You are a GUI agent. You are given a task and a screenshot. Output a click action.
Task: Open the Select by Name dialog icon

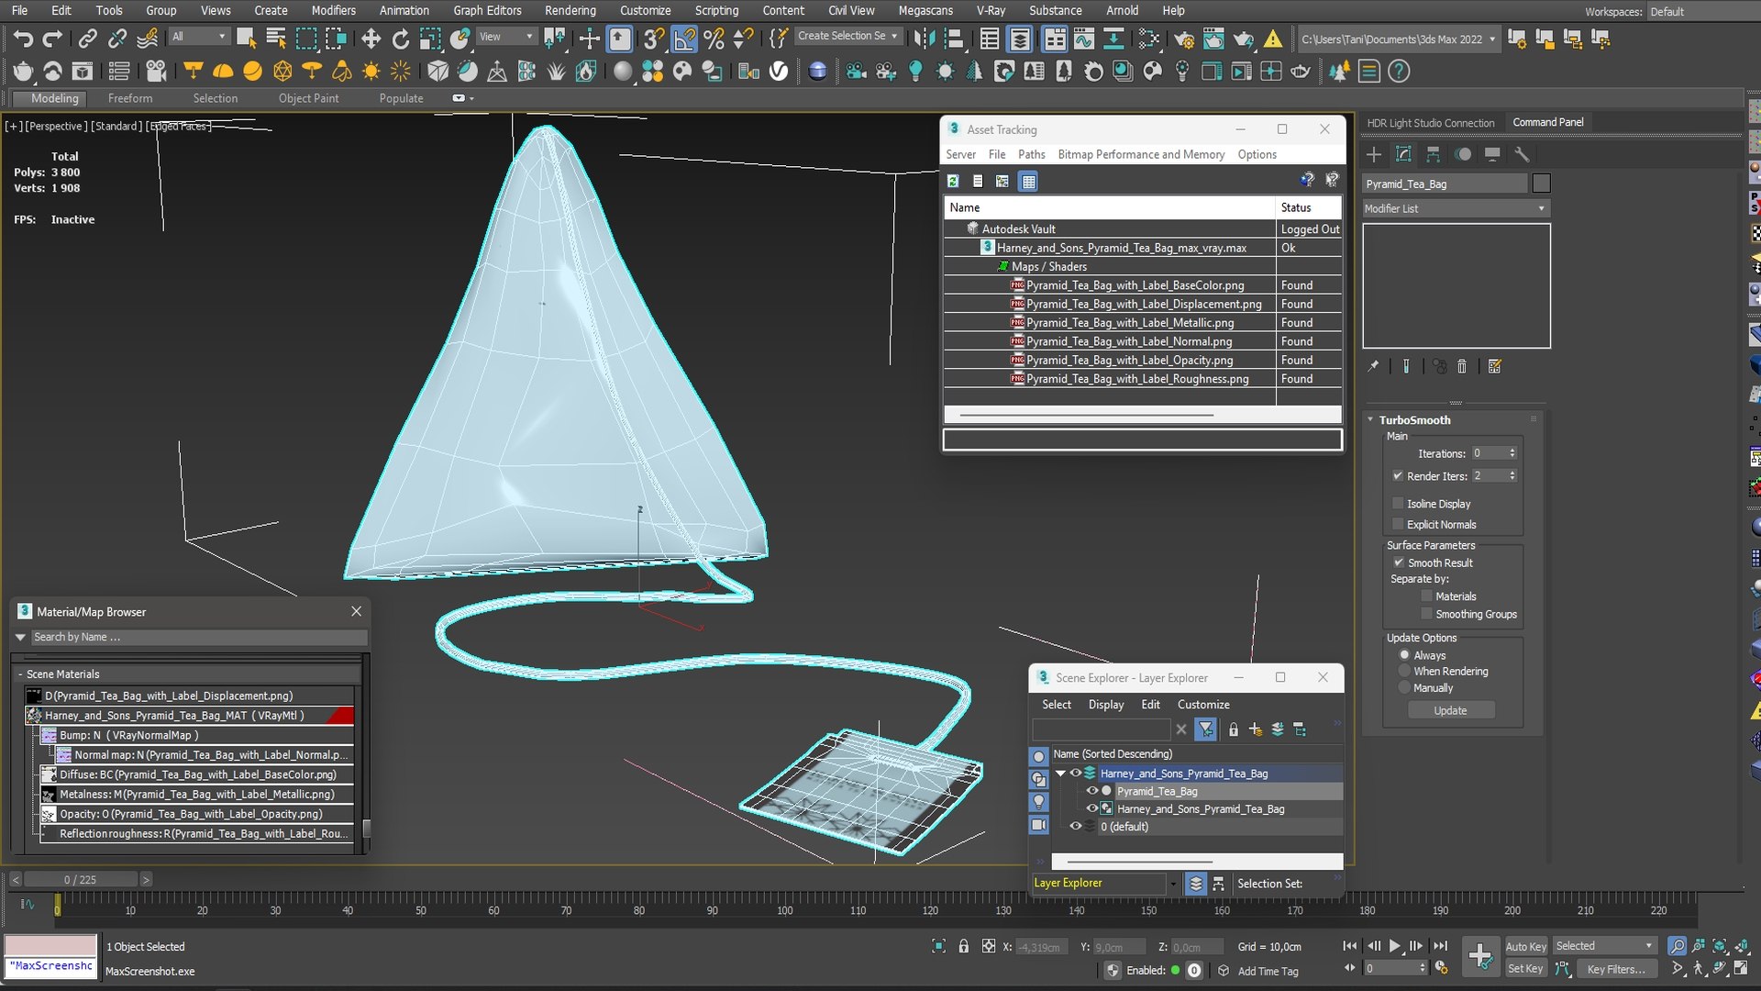[x=276, y=39]
